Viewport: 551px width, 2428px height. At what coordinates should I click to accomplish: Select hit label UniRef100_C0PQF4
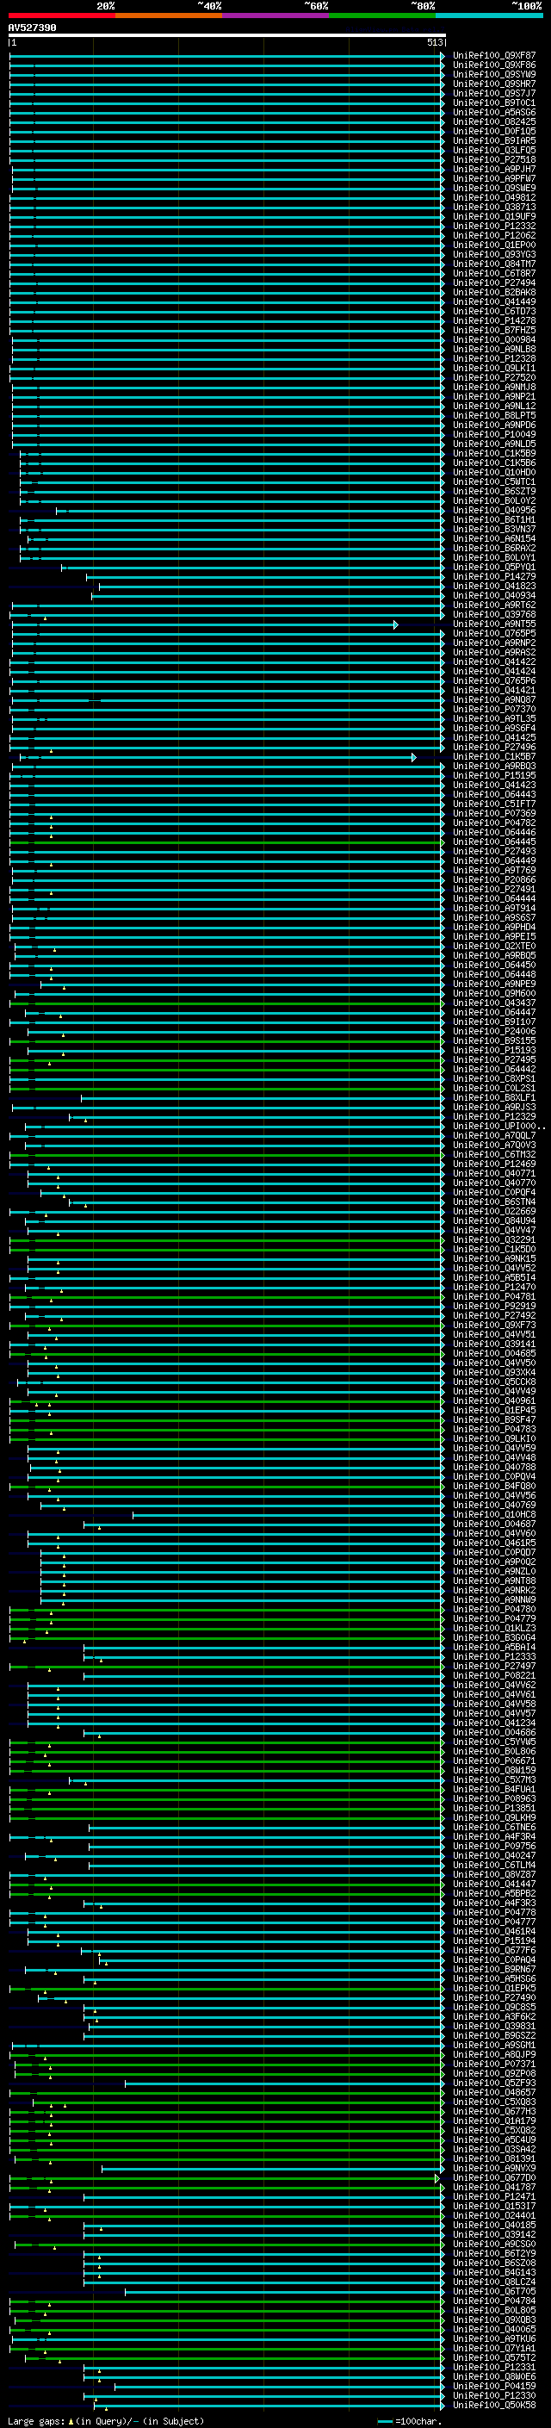[494, 1192]
